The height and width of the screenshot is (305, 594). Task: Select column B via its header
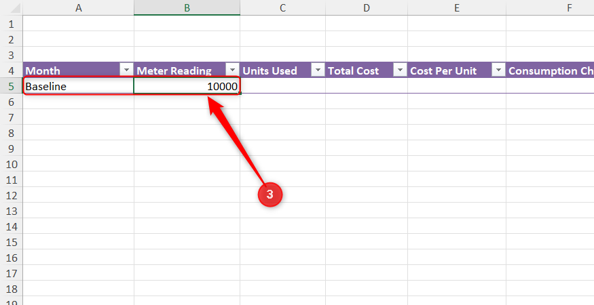pyautogui.click(x=187, y=7)
